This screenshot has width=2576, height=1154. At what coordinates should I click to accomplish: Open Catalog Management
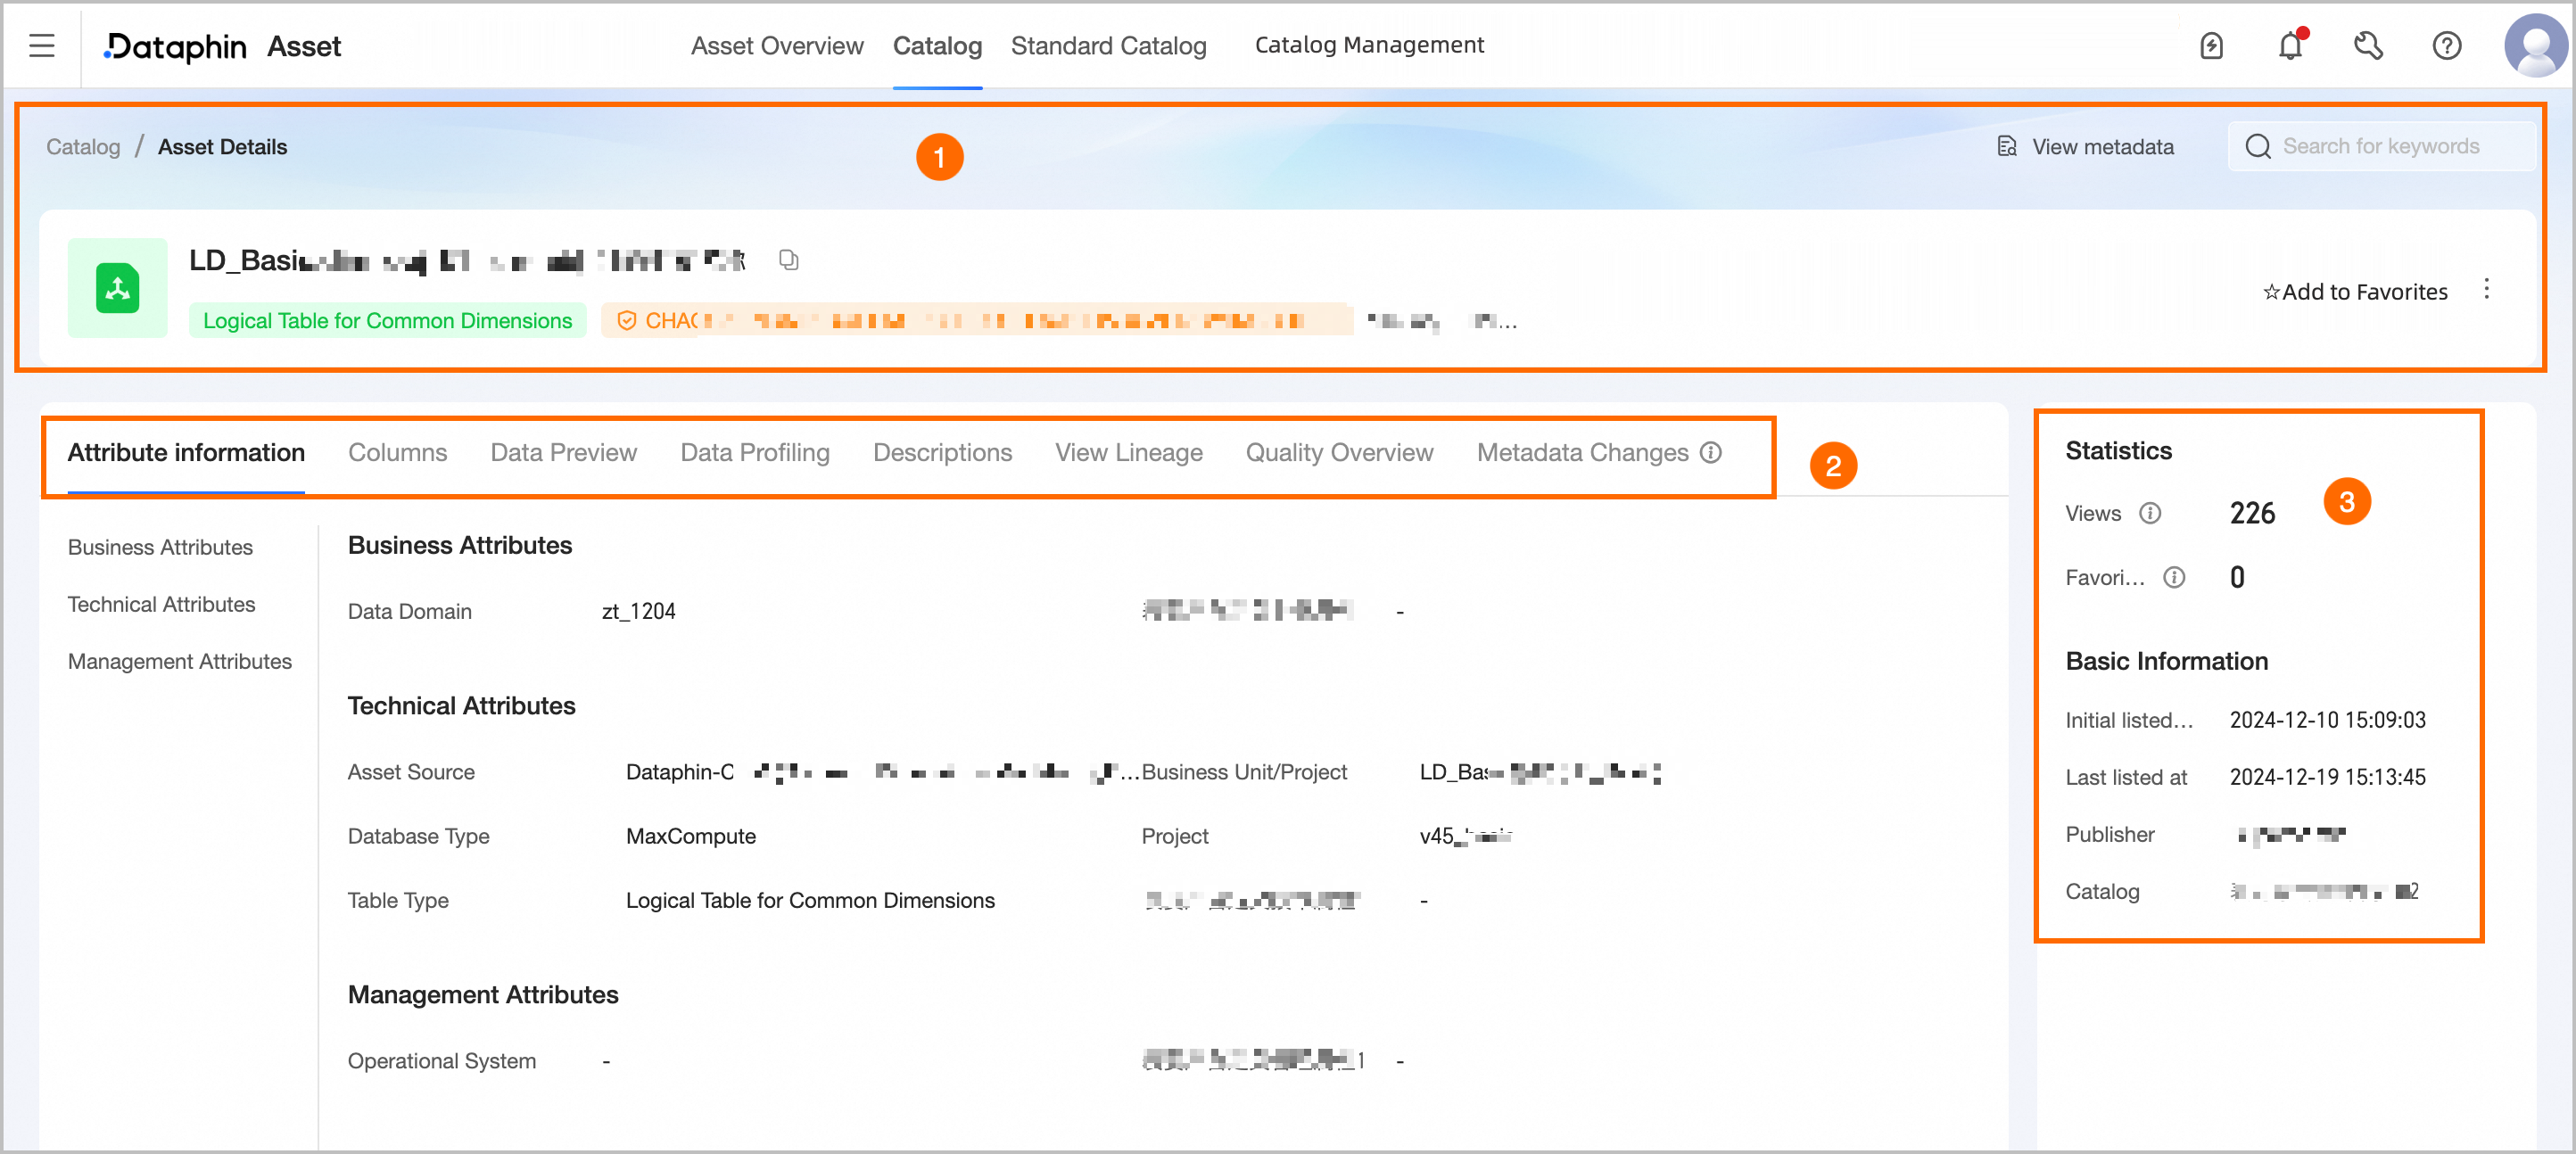point(1369,46)
